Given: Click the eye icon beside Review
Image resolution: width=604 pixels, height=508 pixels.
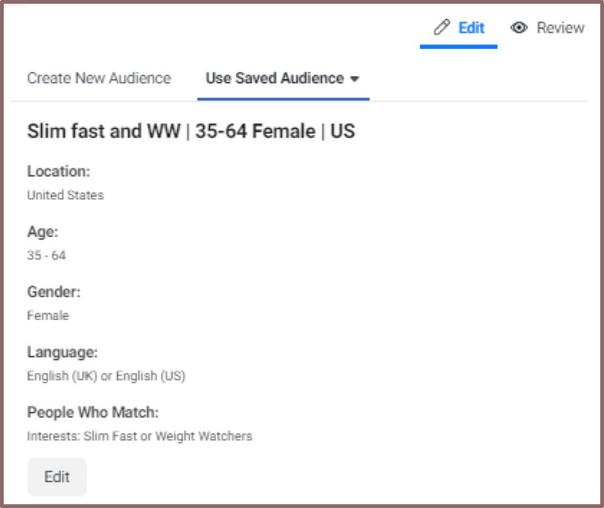Looking at the screenshot, I should point(519,28).
